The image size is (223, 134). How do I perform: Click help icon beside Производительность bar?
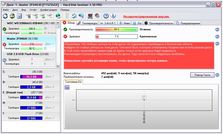(217, 29)
